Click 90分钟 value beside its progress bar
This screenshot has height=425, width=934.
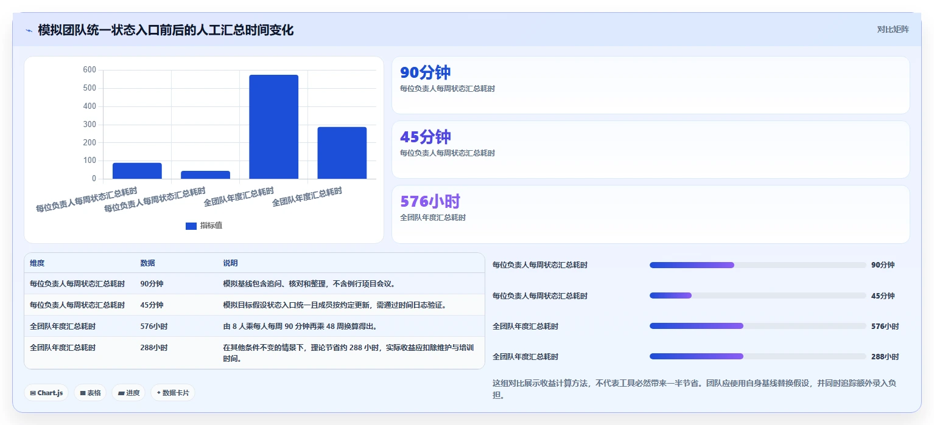883,265
